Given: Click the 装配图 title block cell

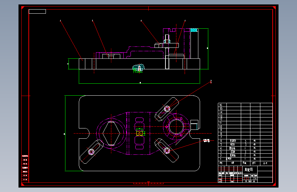Looking at the screenshot, I should (x=250, y=170).
